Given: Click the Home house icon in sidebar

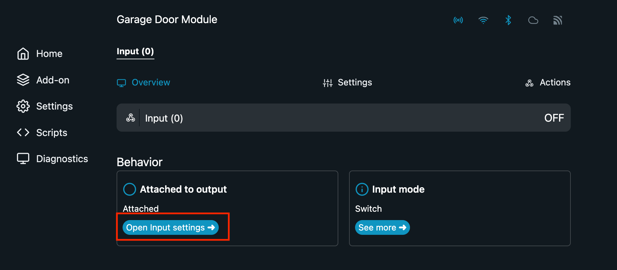Looking at the screenshot, I should click(23, 54).
